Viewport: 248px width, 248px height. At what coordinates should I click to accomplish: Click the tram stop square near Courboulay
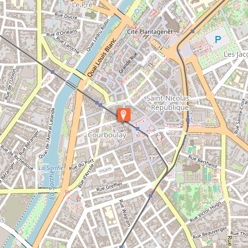coord(138,129)
